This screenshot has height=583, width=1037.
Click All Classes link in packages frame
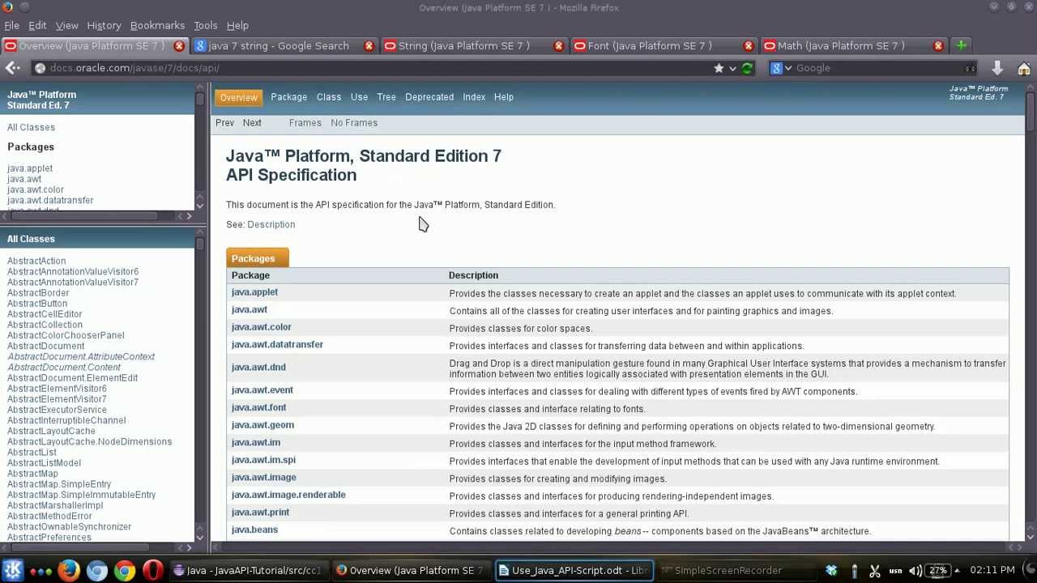(x=31, y=127)
